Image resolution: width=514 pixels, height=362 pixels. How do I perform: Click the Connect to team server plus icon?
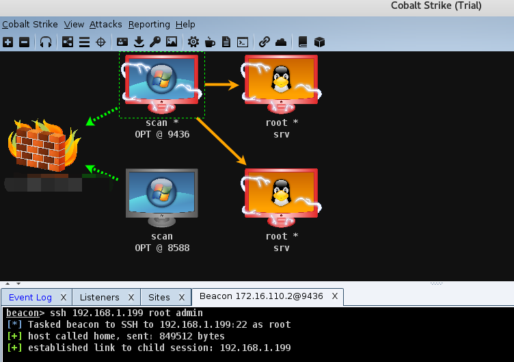(x=8, y=42)
